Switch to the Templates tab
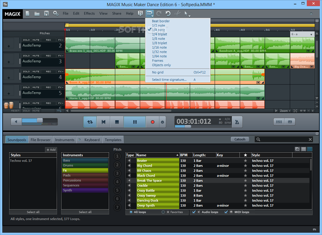 click(113, 140)
